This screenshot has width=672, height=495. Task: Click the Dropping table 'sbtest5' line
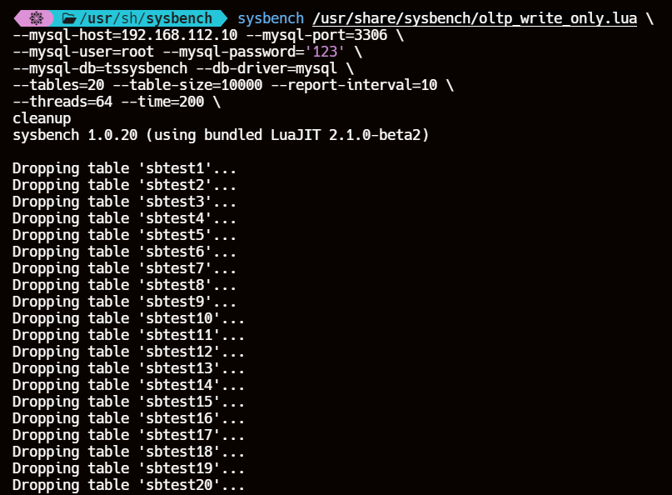124,235
